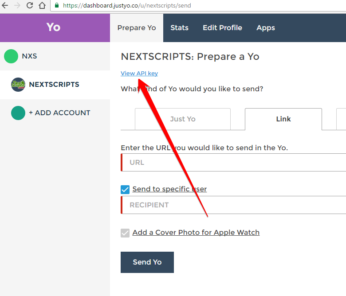
Task: Click Send to specific user label
Action: click(x=169, y=189)
